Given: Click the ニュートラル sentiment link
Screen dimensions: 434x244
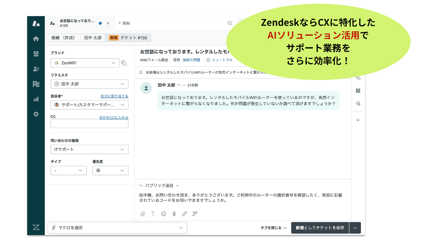Looking at the screenshot, I should (x=222, y=60).
